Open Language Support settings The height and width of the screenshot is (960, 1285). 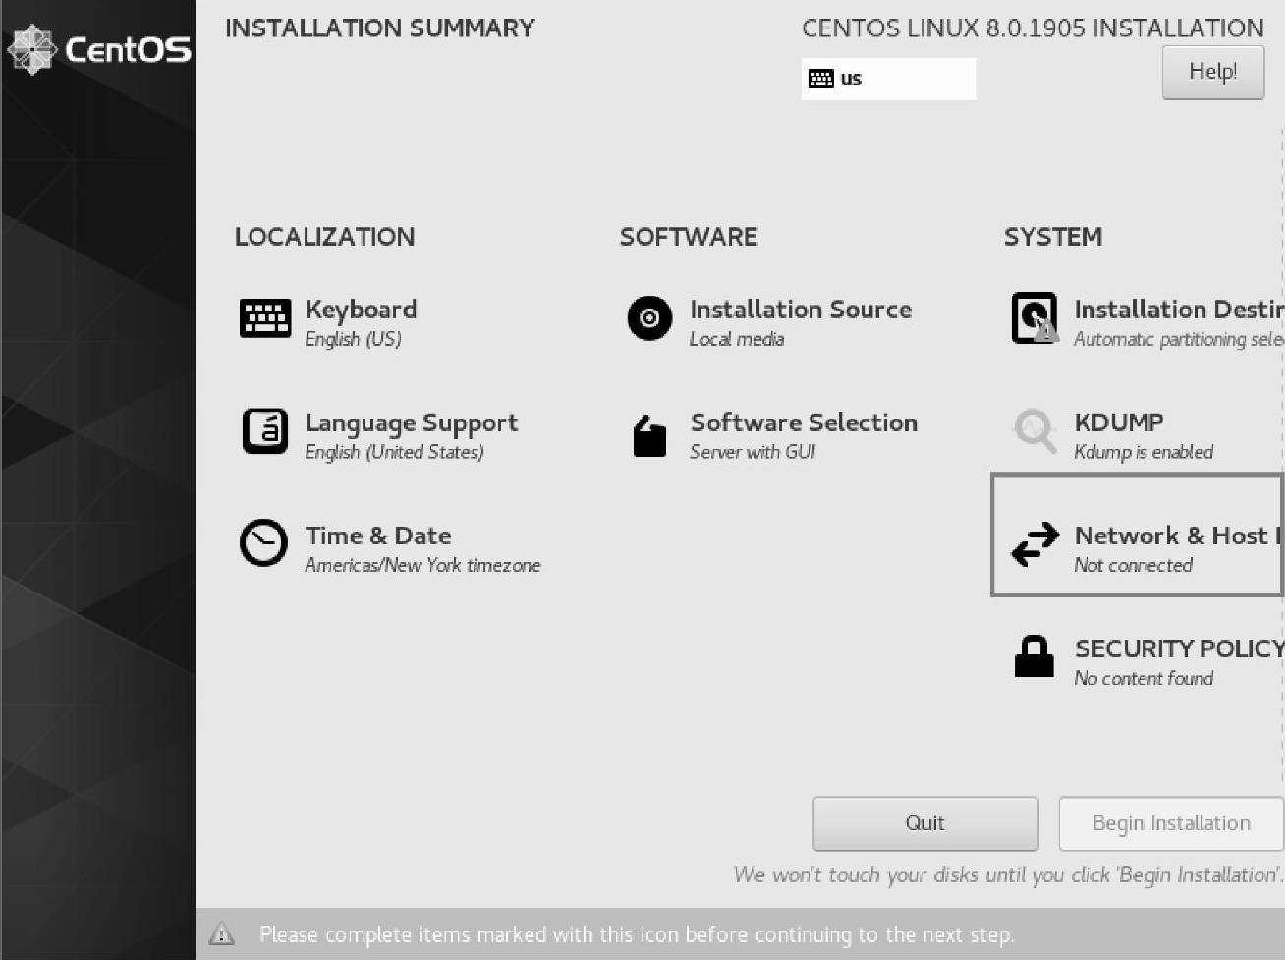point(412,424)
